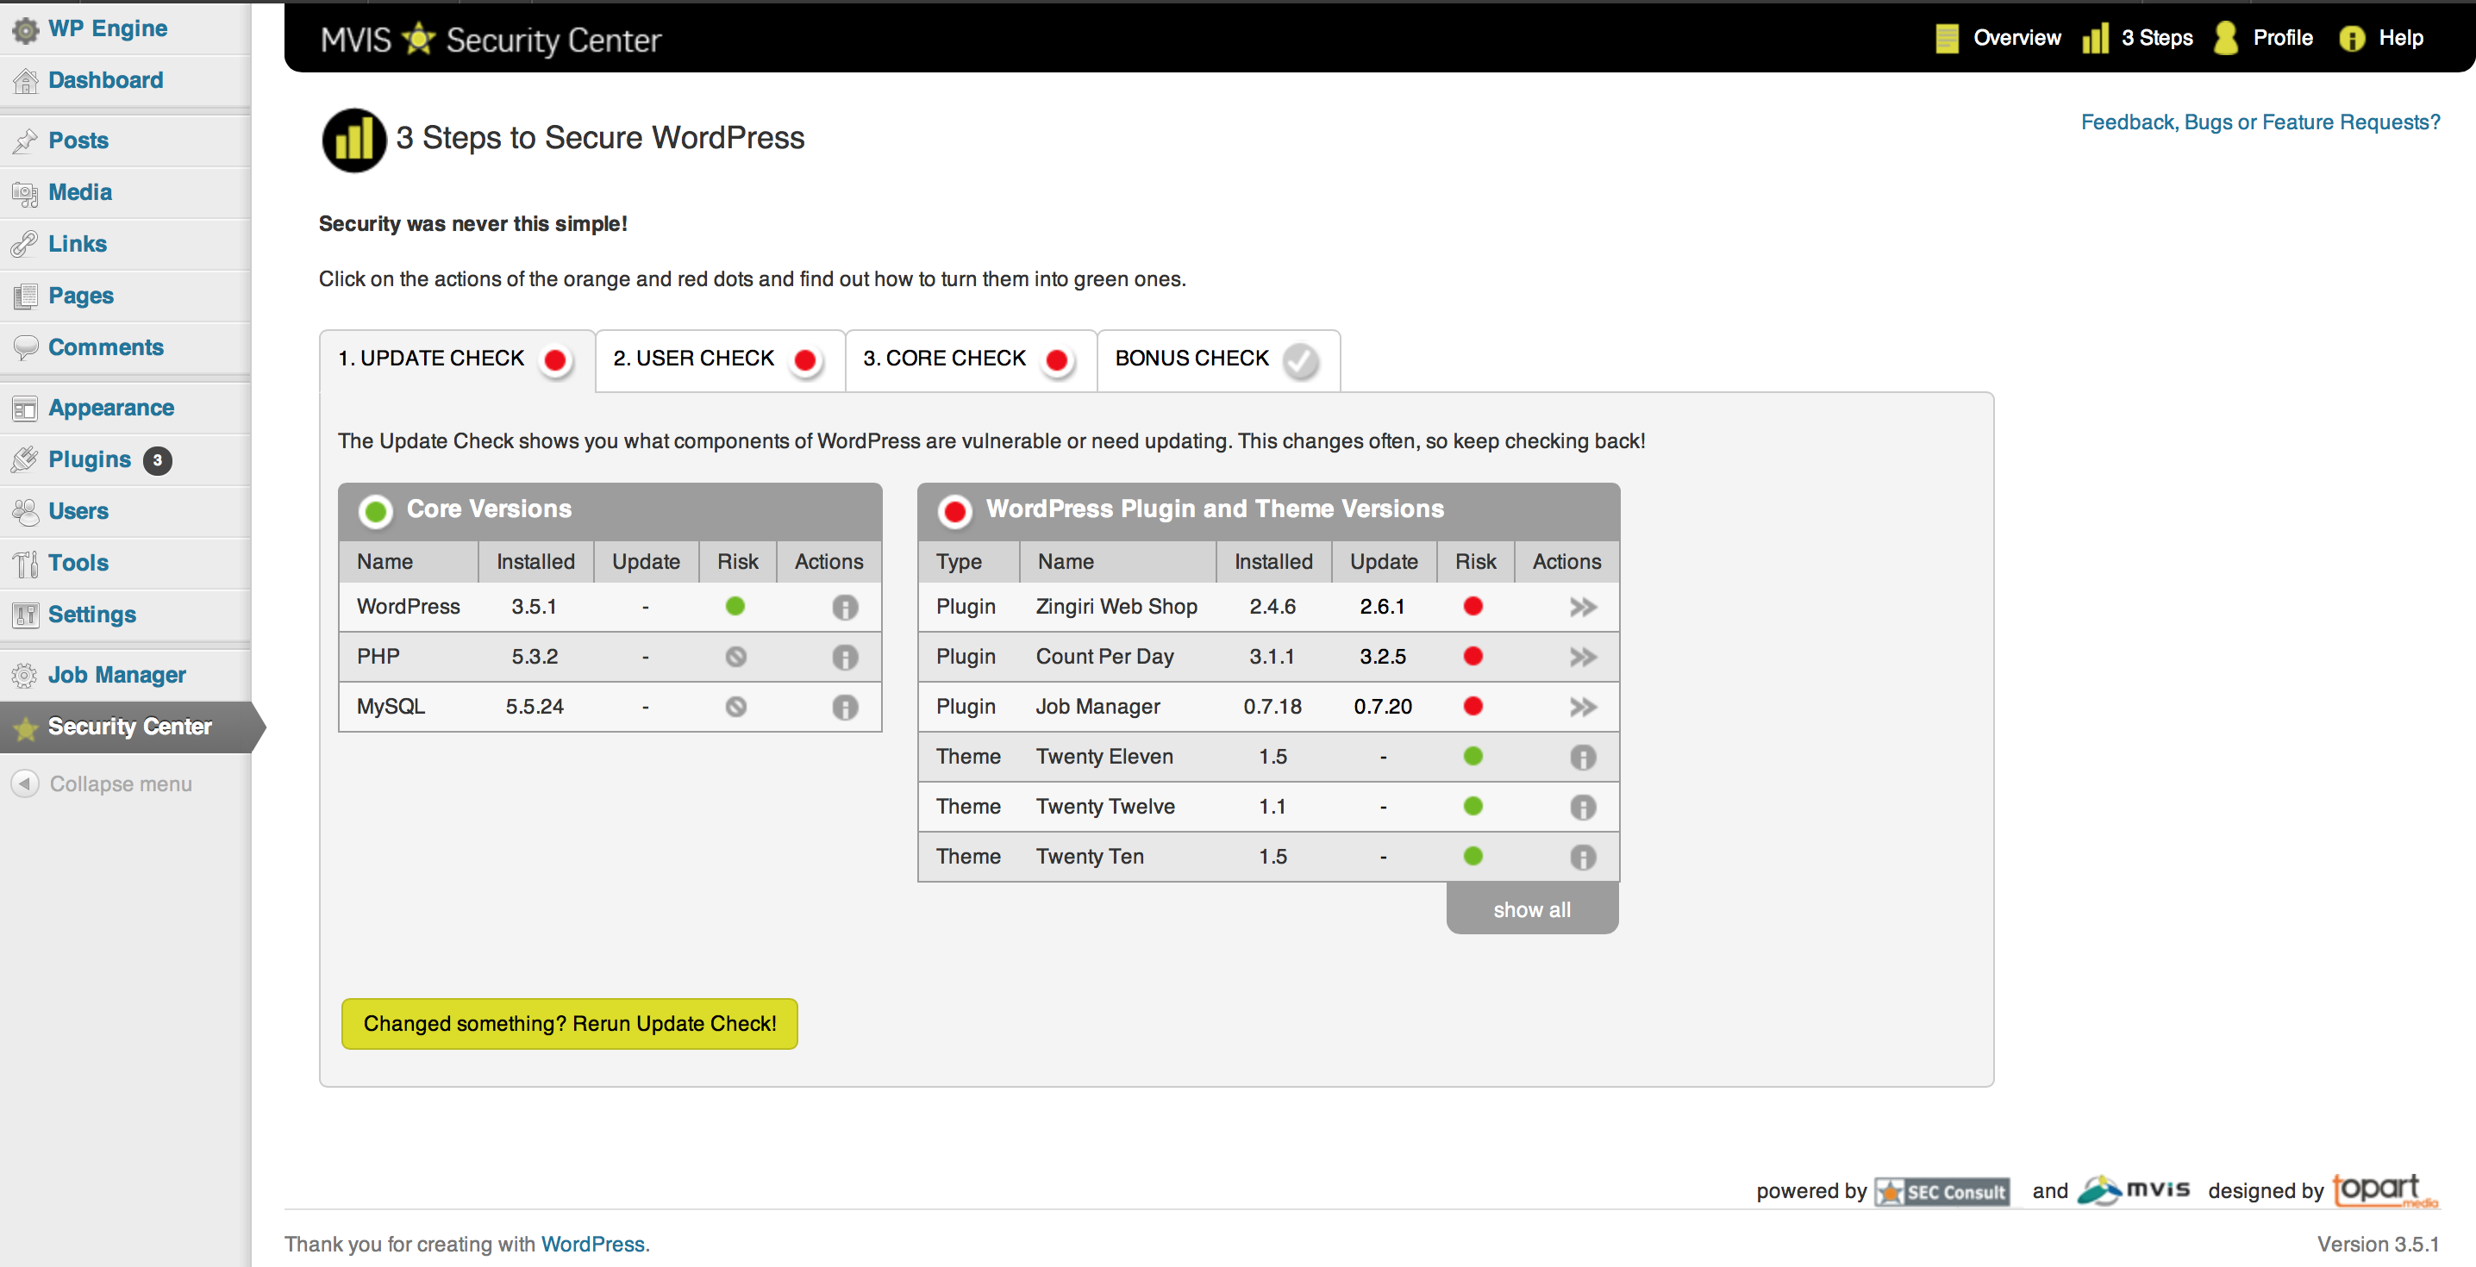Open Feedback, Bugs or Feature Requests link

click(x=2260, y=122)
